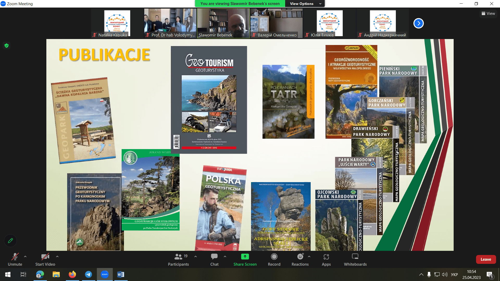Start Video camera toggle

(45, 257)
